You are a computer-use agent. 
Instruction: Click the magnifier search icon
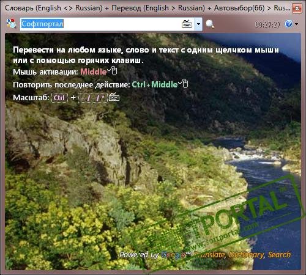(210, 24)
